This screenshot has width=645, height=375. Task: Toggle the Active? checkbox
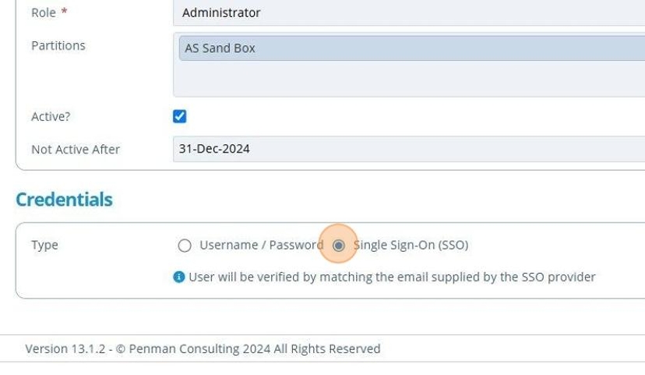[x=180, y=116]
